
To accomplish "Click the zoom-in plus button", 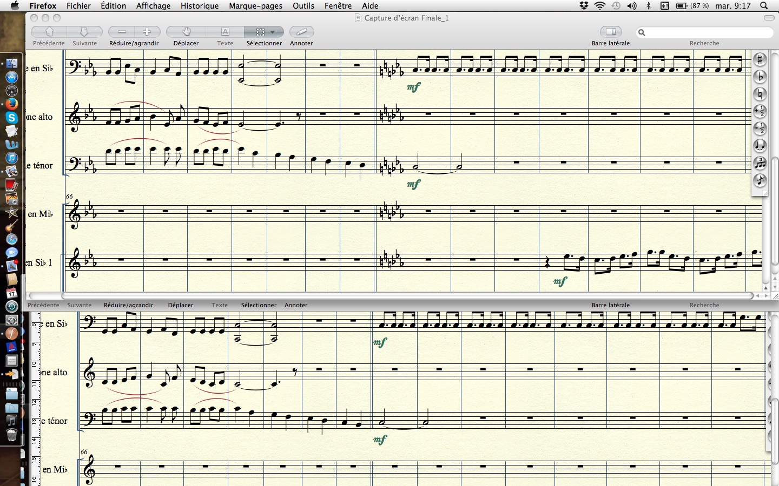I will point(147,32).
